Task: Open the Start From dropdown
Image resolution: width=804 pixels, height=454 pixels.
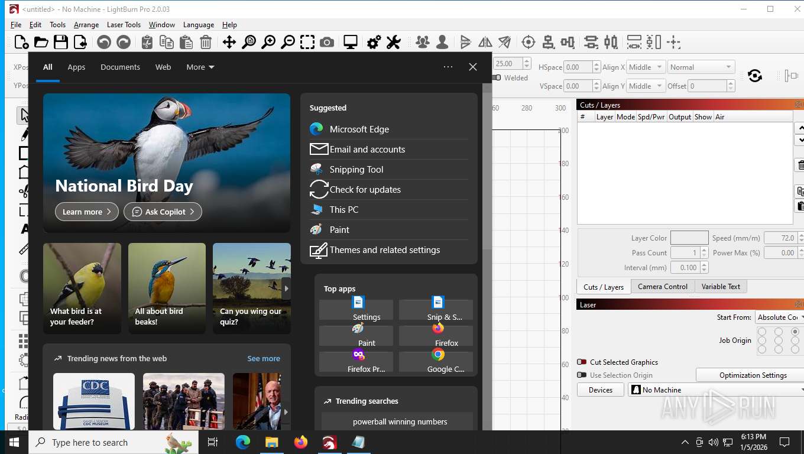Action: (x=779, y=317)
